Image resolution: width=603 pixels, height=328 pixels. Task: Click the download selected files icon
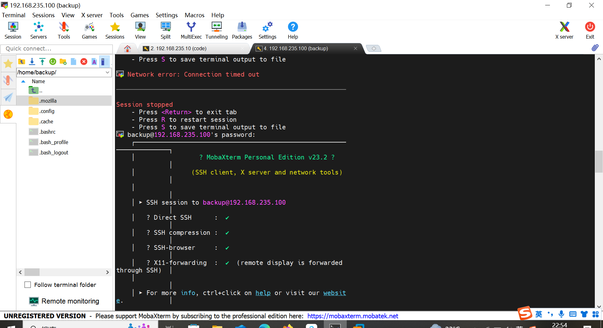coord(32,62)
